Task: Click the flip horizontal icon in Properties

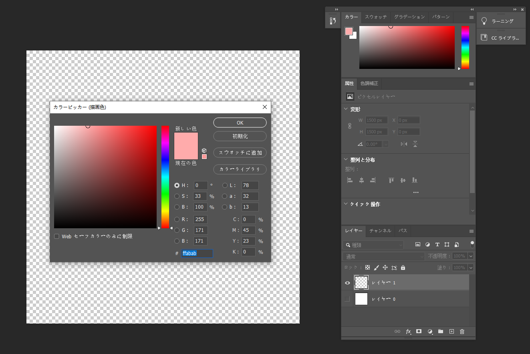Action: [x=404, y=144]
